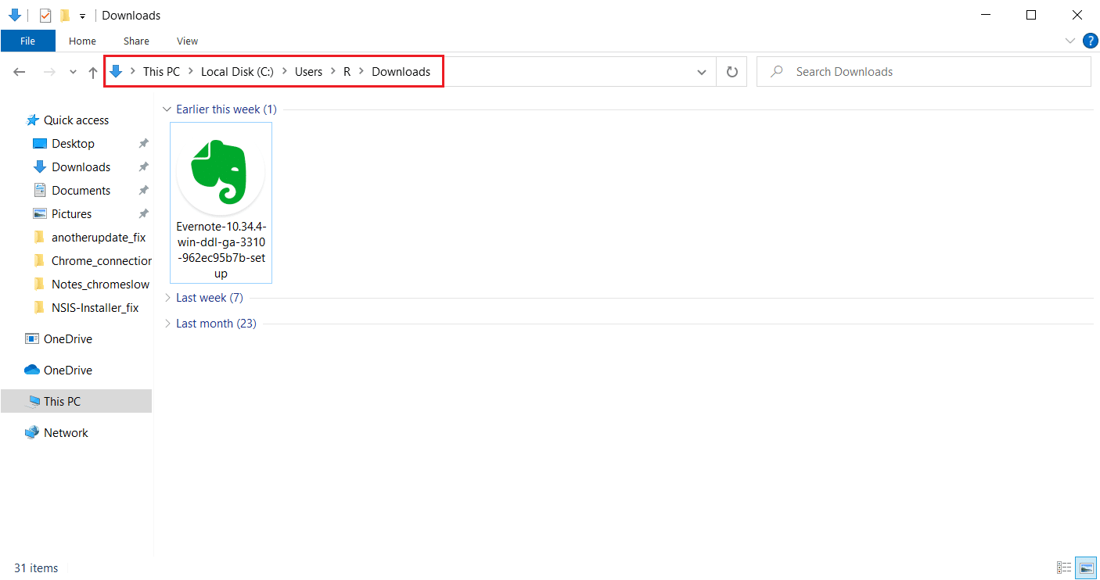Click the search magnifier icon
Screen dimensions: 1100x580
pyautogui.click(x=777, y=72)
